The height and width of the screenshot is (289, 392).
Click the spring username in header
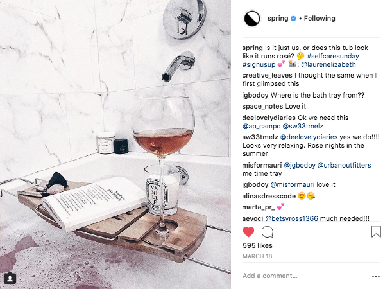(278, 18)
